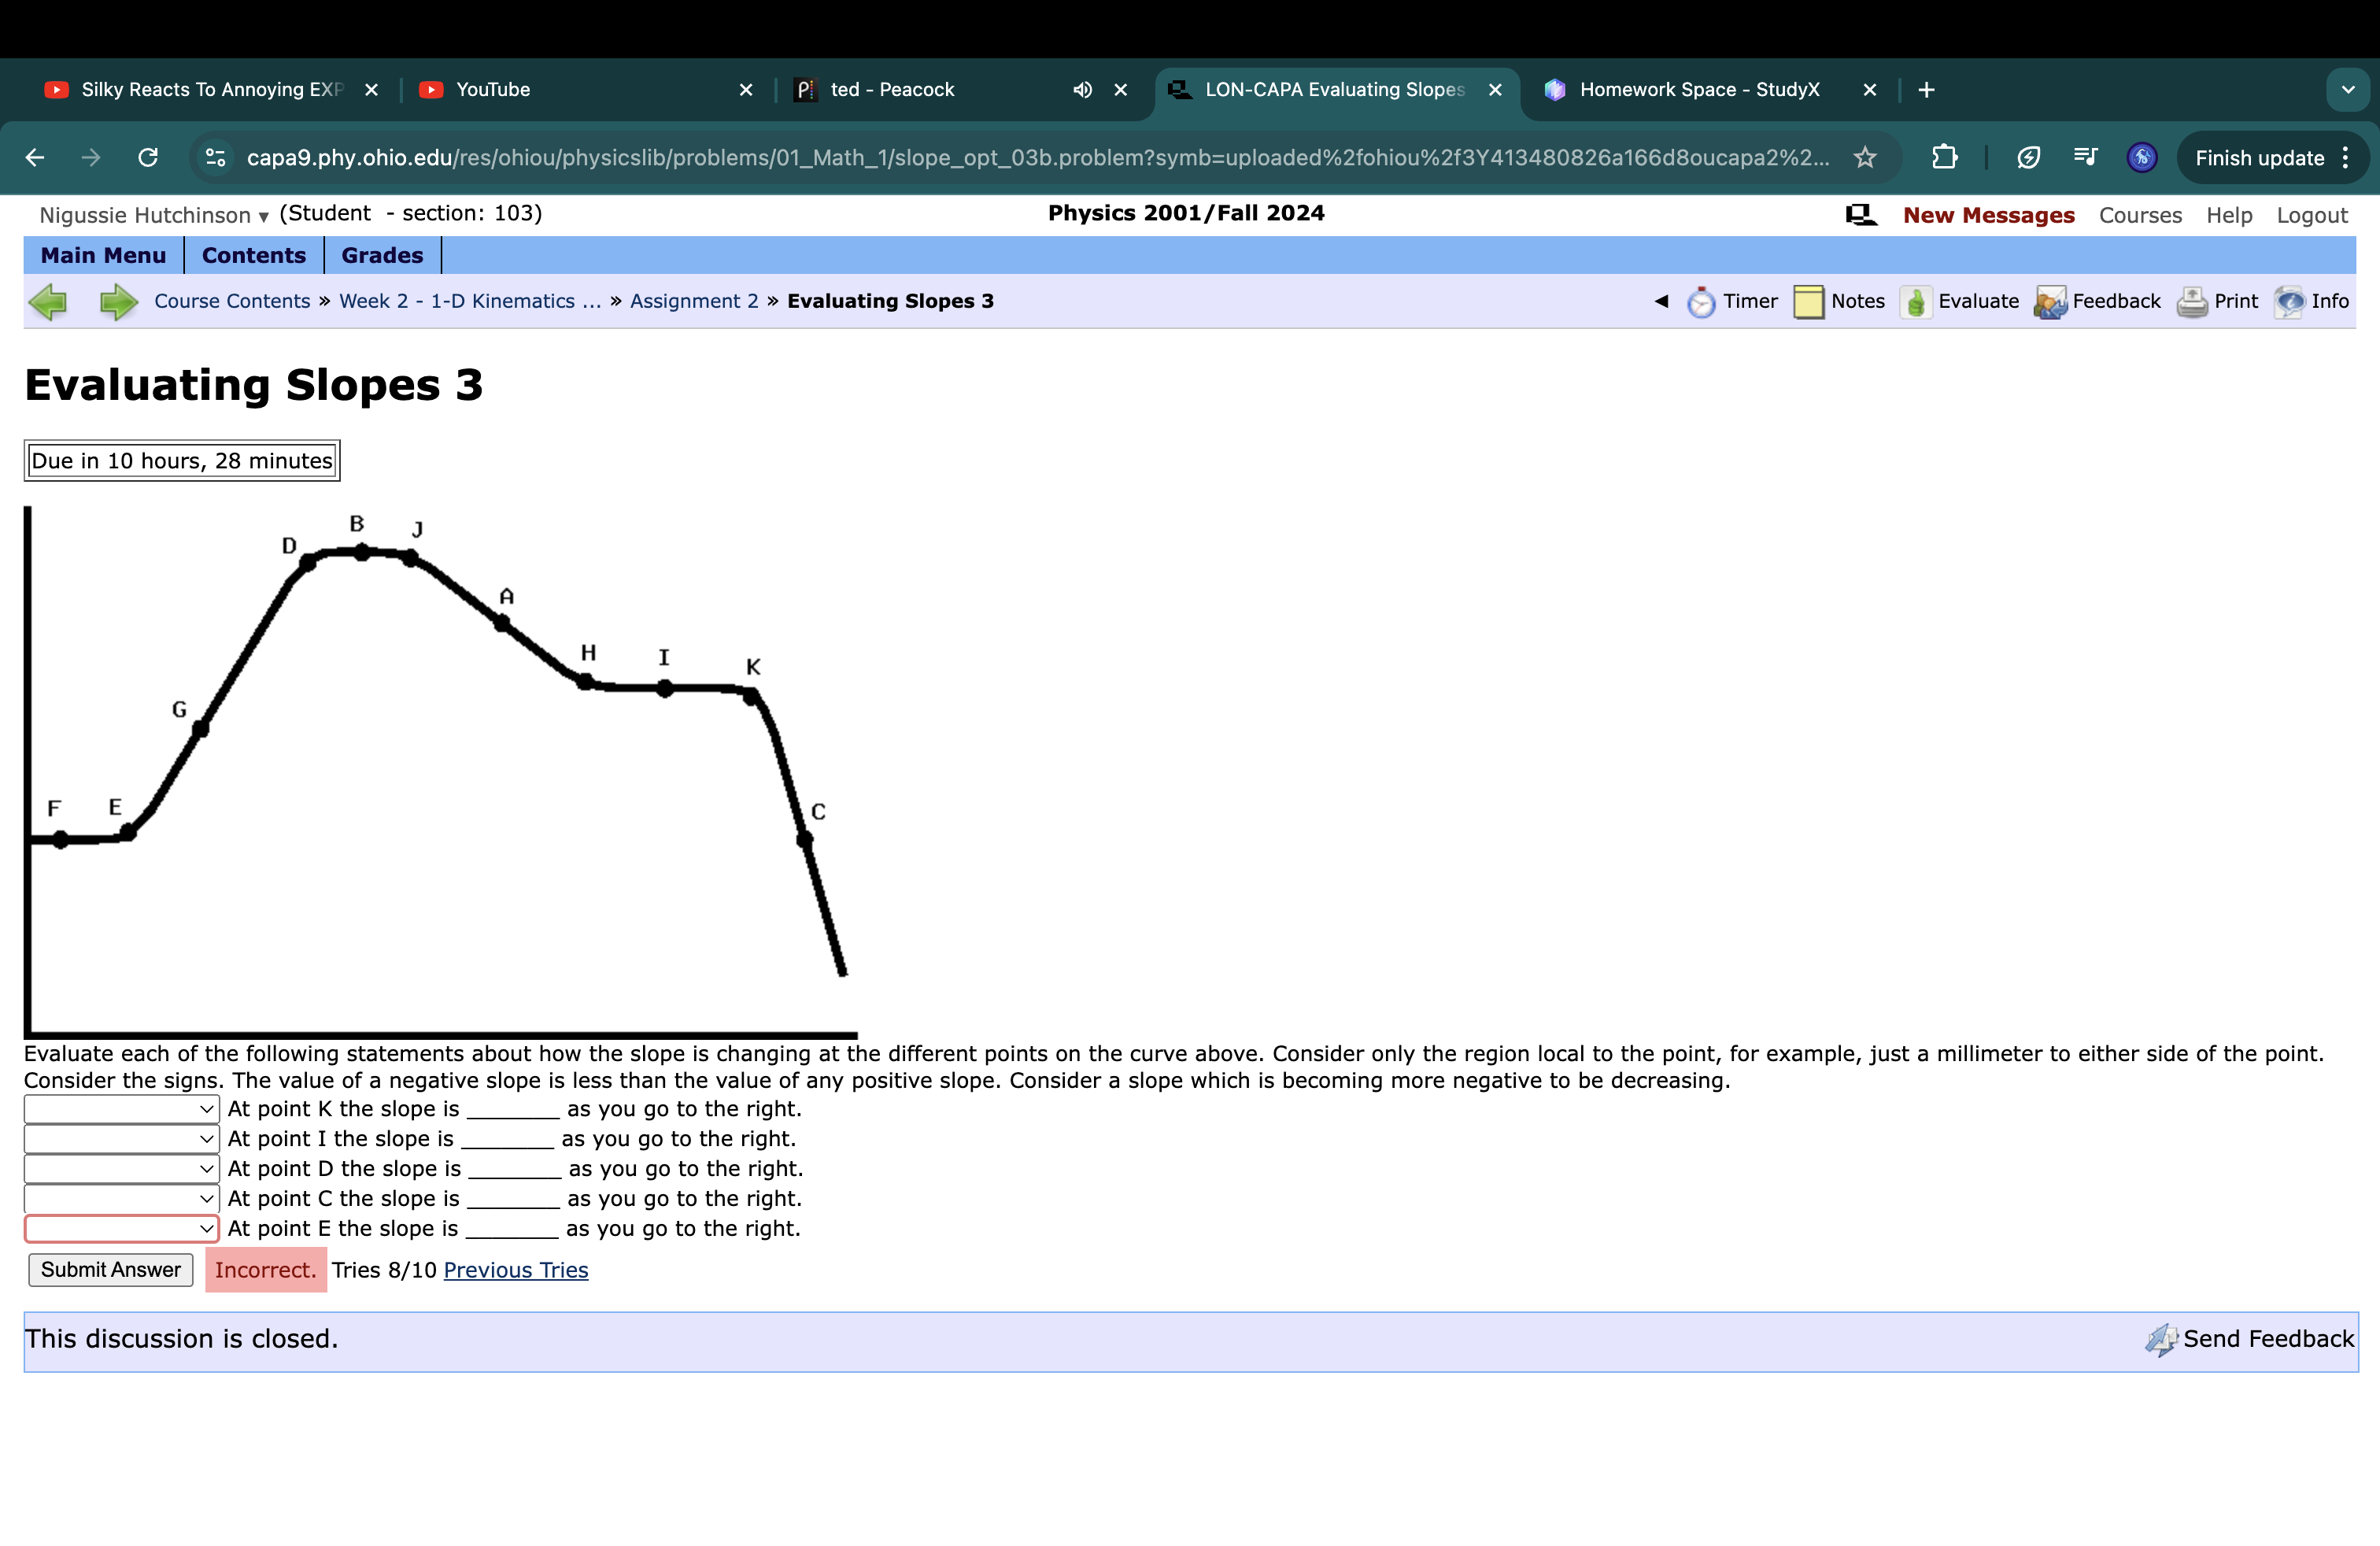Go to Courses
Screen dimensions: 2380x1546
pyautogui.click(x=2140, y=216)
